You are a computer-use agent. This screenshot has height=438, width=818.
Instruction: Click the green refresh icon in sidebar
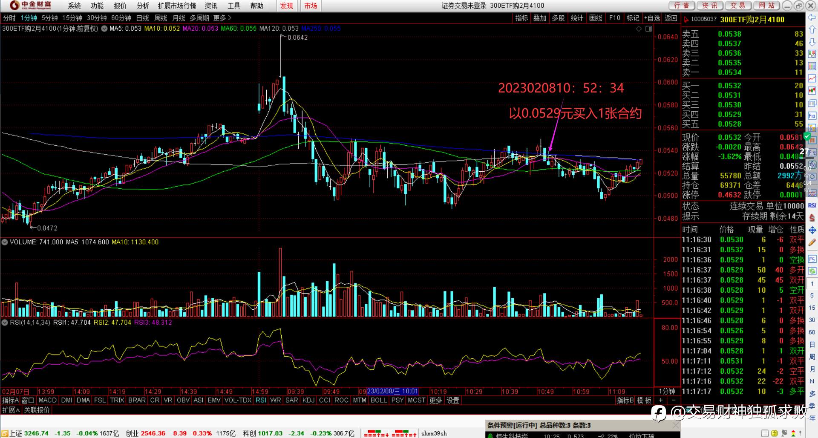tap(812, 271)
